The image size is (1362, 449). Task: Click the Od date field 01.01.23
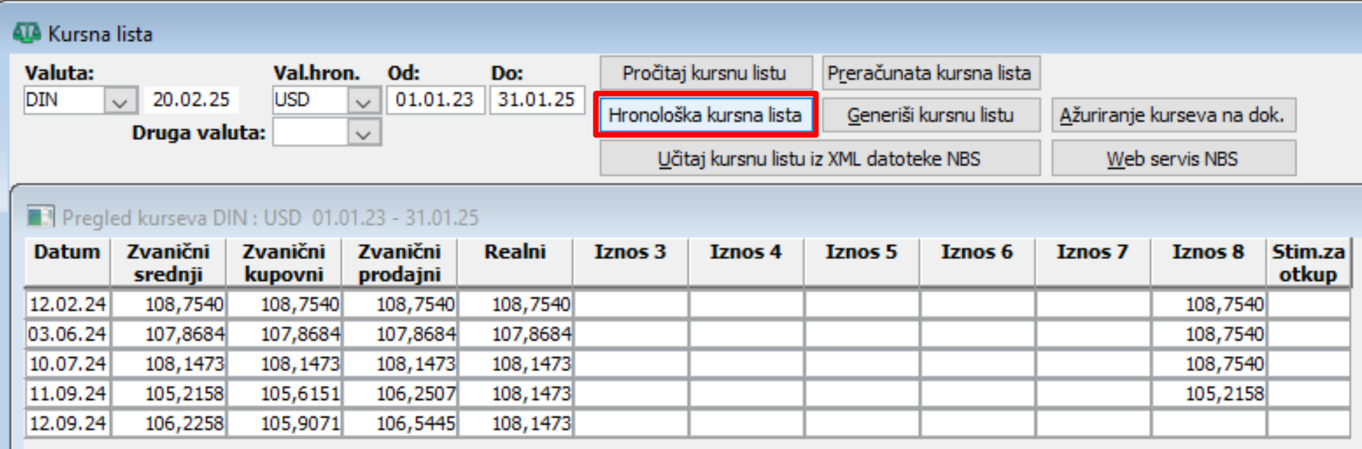[435, 100]
